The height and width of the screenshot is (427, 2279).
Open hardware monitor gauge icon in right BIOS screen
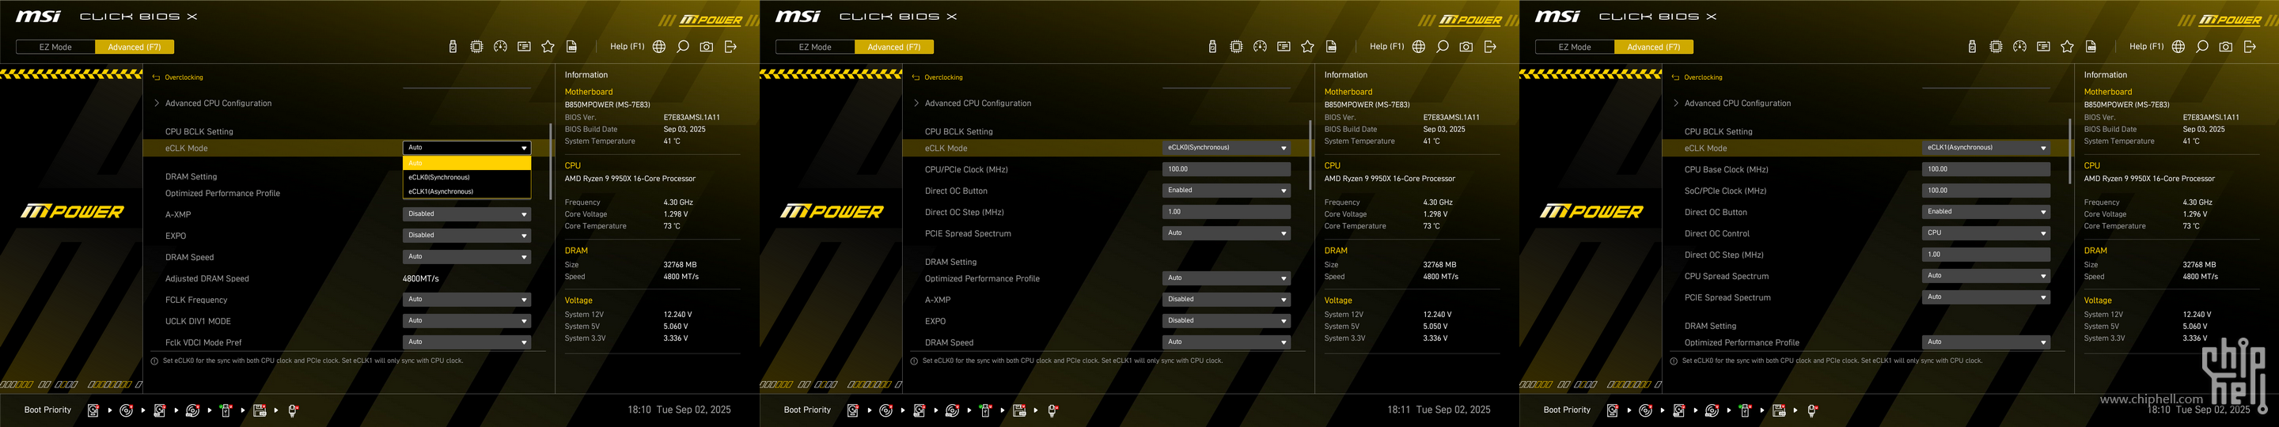click(2019, 47)
